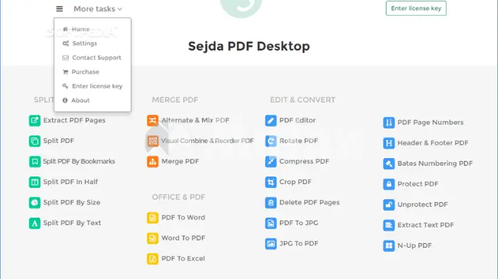Select the Compress PDF icon

pyautogui.click(x=271, y=162)
